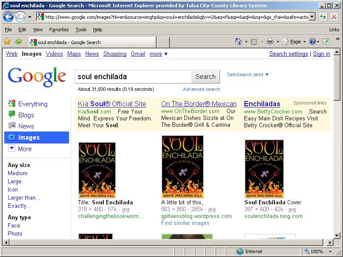
Task: Expand the feeds dropdown arrow
Action: (262, 42)
